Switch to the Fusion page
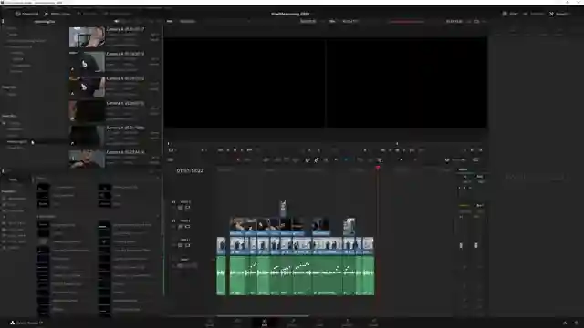The height and width of the screenshot is (328, 584). pyautogui.click(x=292, y=323)
